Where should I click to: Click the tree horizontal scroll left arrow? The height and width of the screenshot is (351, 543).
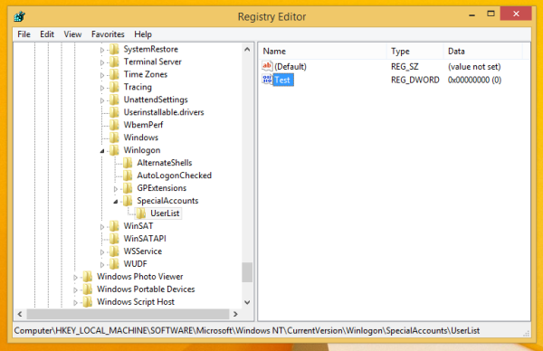pyautogui.click(x=20, y=314)
